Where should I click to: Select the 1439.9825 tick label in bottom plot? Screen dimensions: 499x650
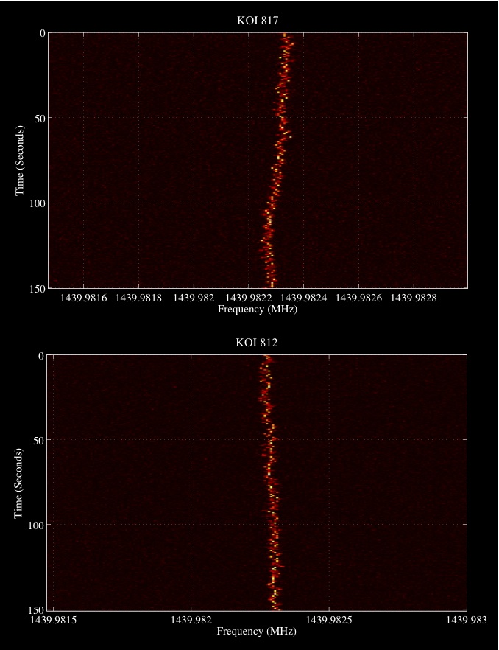point(329,621)
